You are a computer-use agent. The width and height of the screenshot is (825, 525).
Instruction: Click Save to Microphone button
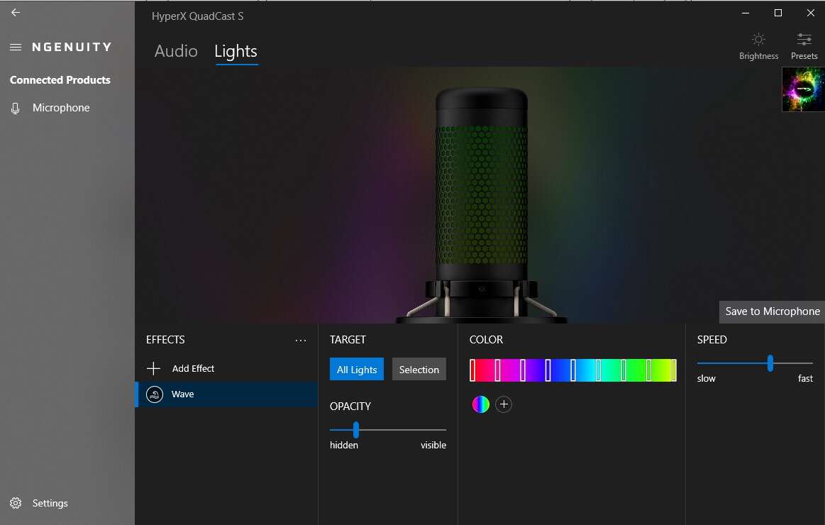pyautogui.click(x=772, y=311)
